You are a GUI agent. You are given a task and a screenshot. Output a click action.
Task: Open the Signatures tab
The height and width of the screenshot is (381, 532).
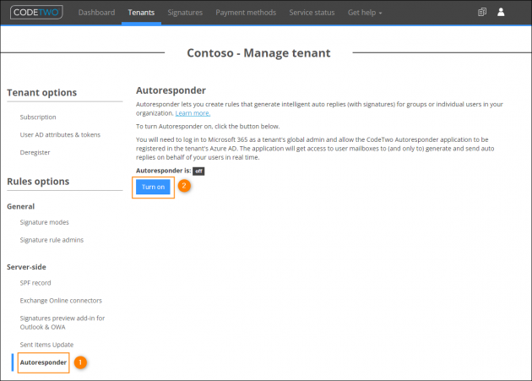point(185,13)
